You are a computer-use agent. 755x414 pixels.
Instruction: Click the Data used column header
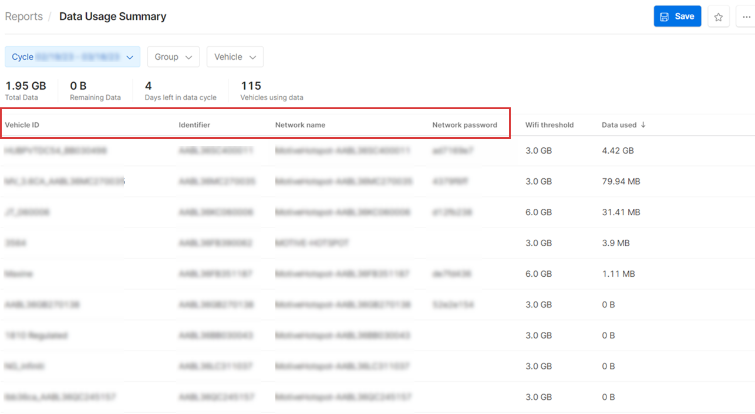(619, 125)
